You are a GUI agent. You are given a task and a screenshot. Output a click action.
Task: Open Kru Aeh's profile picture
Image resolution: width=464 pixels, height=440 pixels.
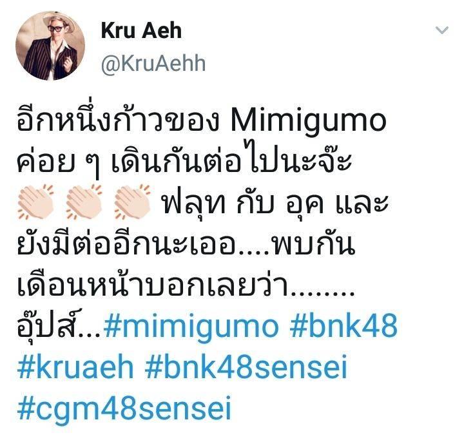tap(50, 46)
